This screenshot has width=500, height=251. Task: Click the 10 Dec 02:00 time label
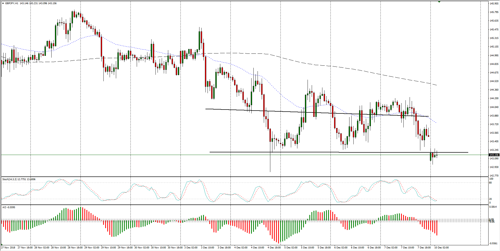click(441, 248)
